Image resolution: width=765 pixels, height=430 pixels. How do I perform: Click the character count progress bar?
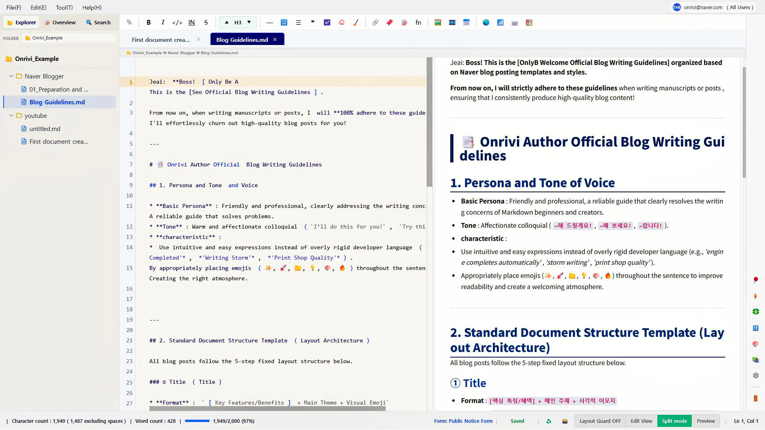point(197,421)
